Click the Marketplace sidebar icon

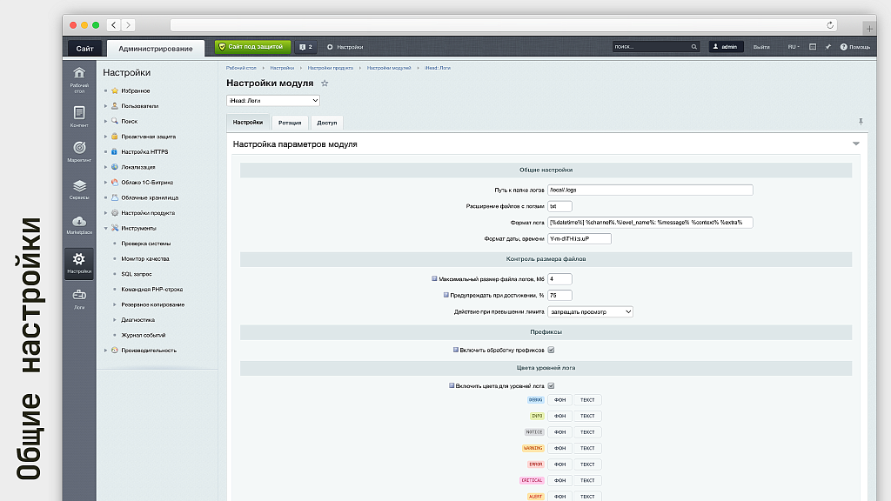[79, 224]
